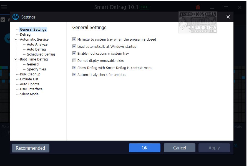The width and height of the screenshot is (249, 166).
Task: Enable Do not display removable disks
Action: (x=74, y=60)
